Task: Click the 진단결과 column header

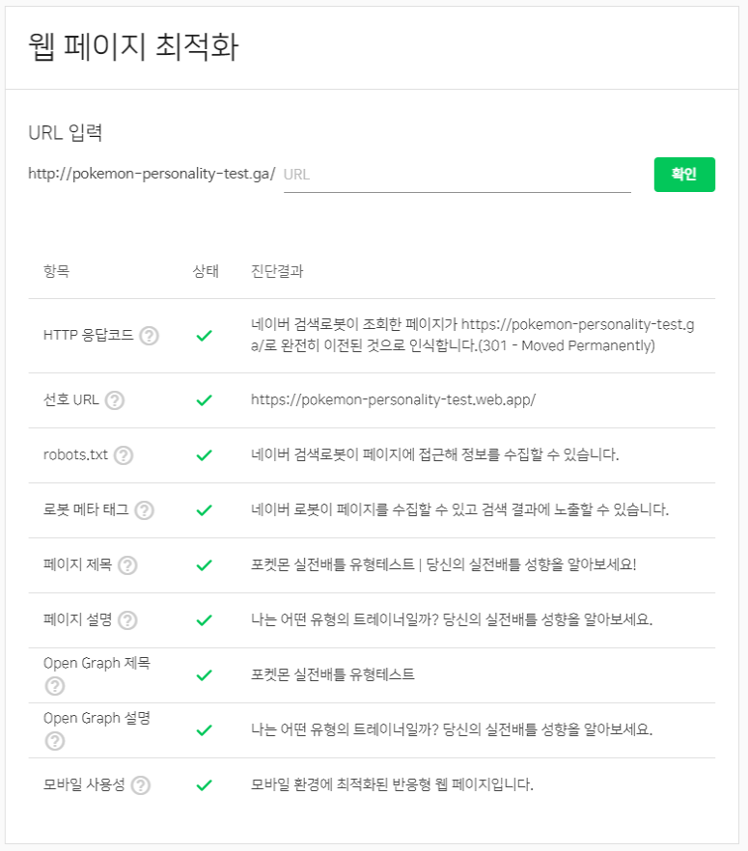Action: click(277, 271)
